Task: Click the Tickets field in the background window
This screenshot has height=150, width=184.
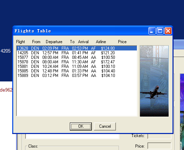Action: click(x=159, y=136)
